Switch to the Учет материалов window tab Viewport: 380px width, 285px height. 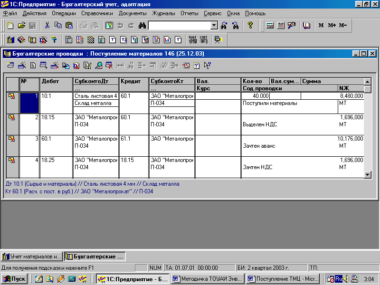point(32,256)
